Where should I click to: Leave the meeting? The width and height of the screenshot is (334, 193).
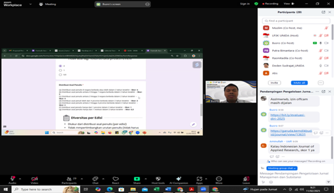[246, 180]
